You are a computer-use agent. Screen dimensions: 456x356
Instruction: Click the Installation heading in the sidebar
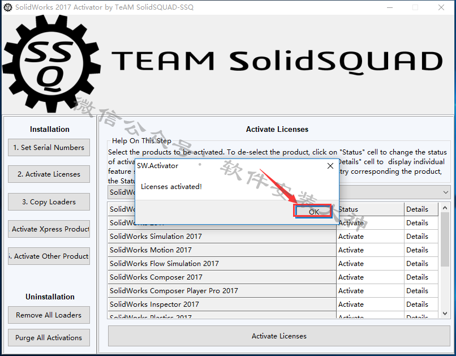tap(50, 129)
